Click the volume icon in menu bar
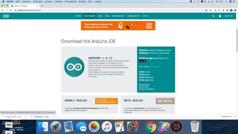Image resolution: width=238 pixels, height=134 pixels. click(212, 1)
